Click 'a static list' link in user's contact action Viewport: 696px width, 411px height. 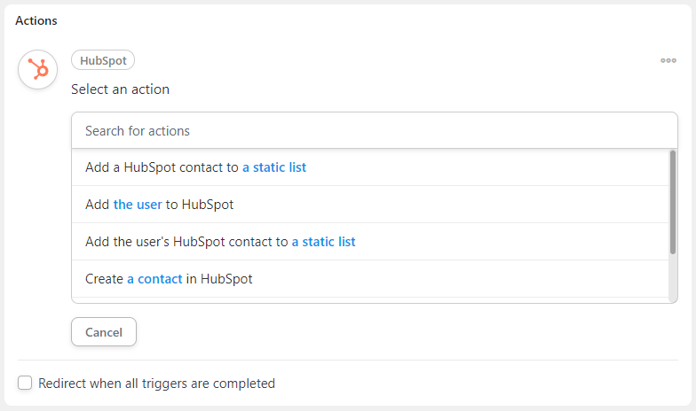[323, 241]
